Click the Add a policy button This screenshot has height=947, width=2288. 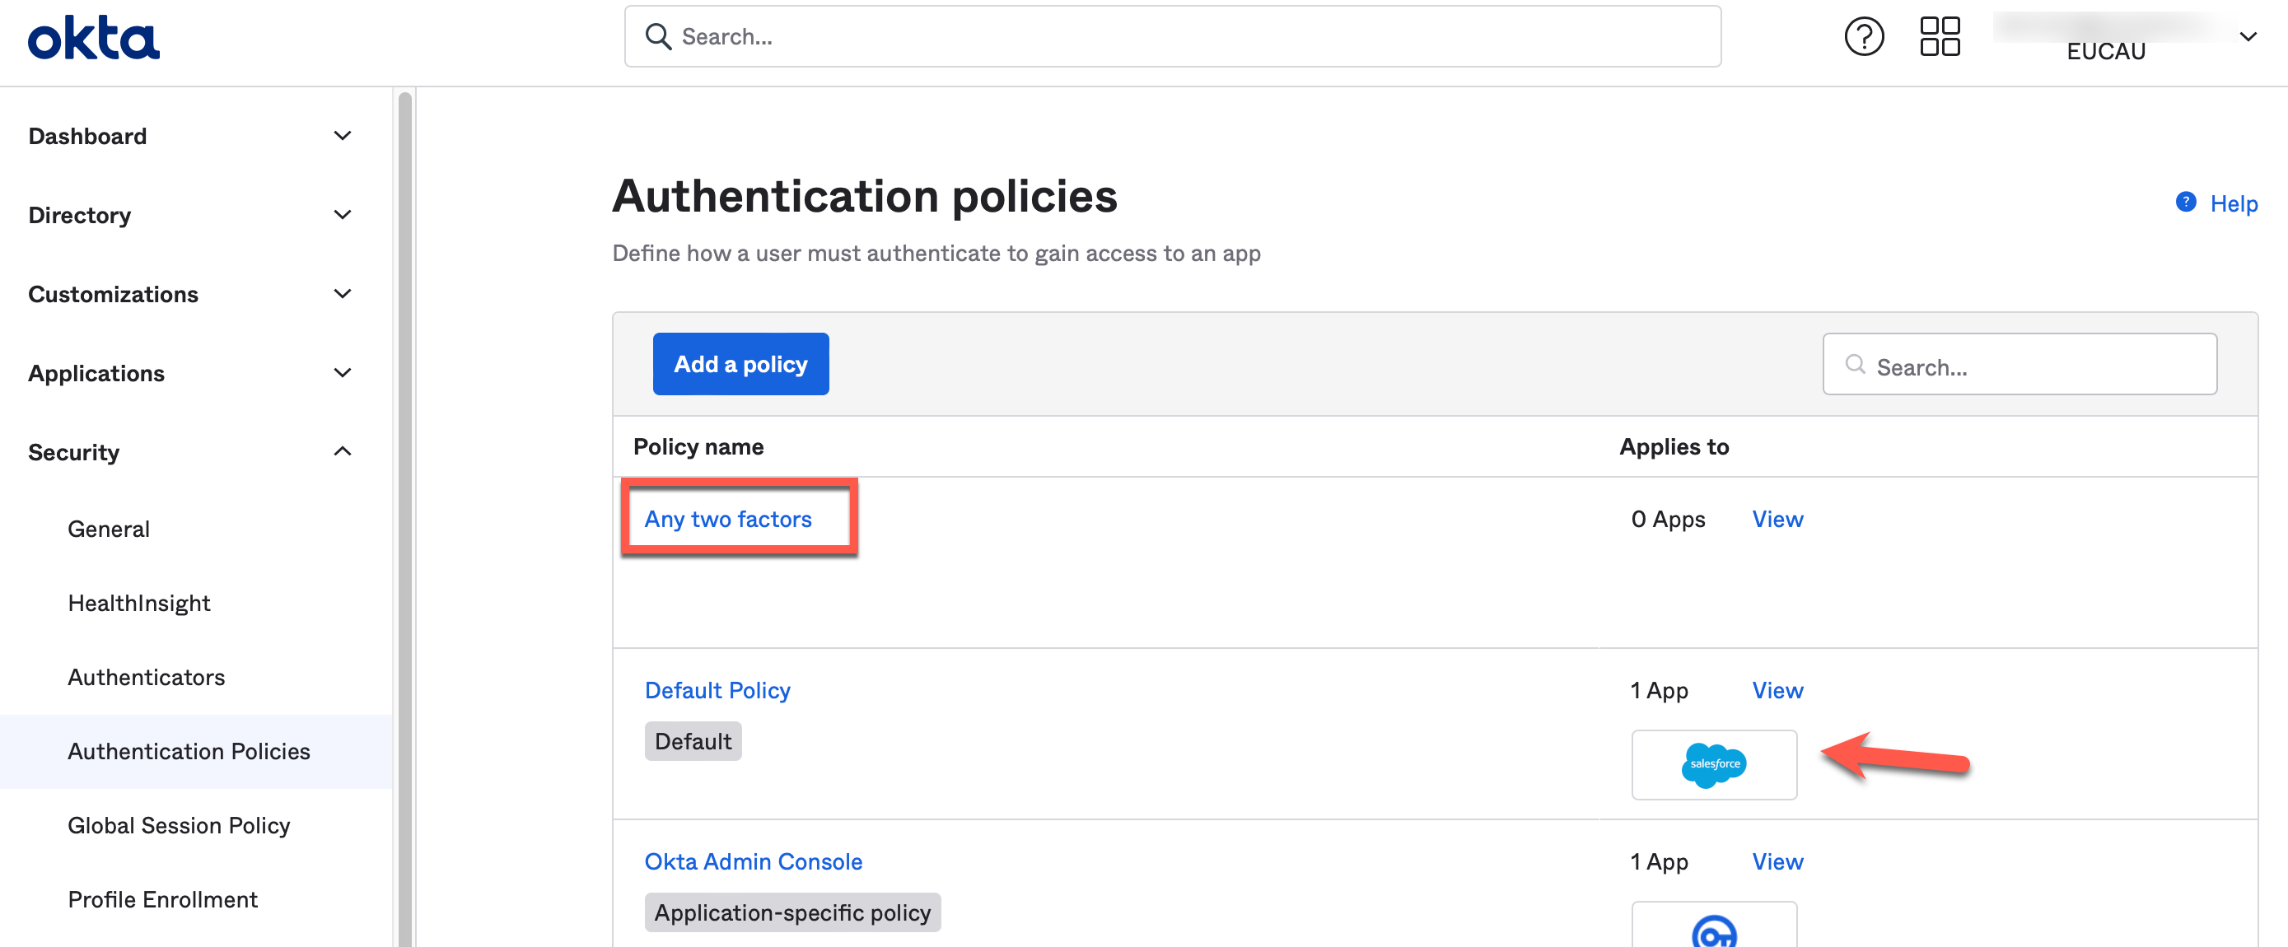click(740, 364)
